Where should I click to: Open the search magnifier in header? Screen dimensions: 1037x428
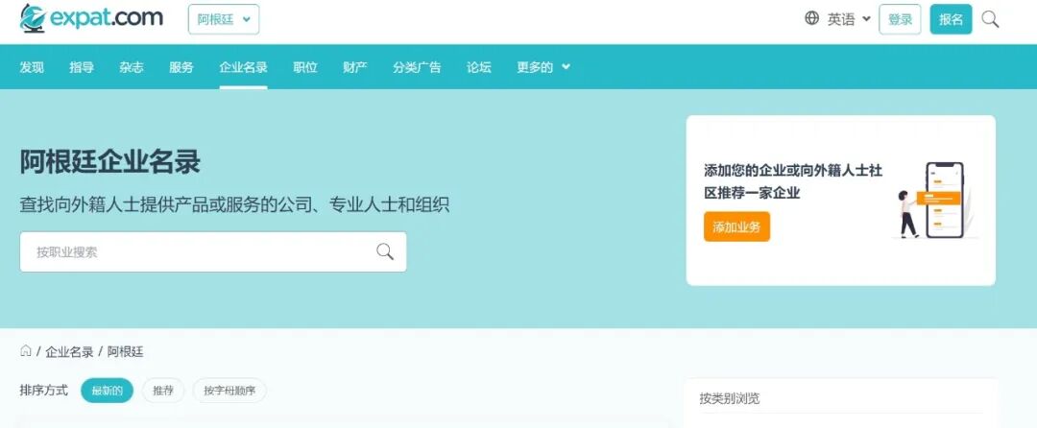click(990, 19)
